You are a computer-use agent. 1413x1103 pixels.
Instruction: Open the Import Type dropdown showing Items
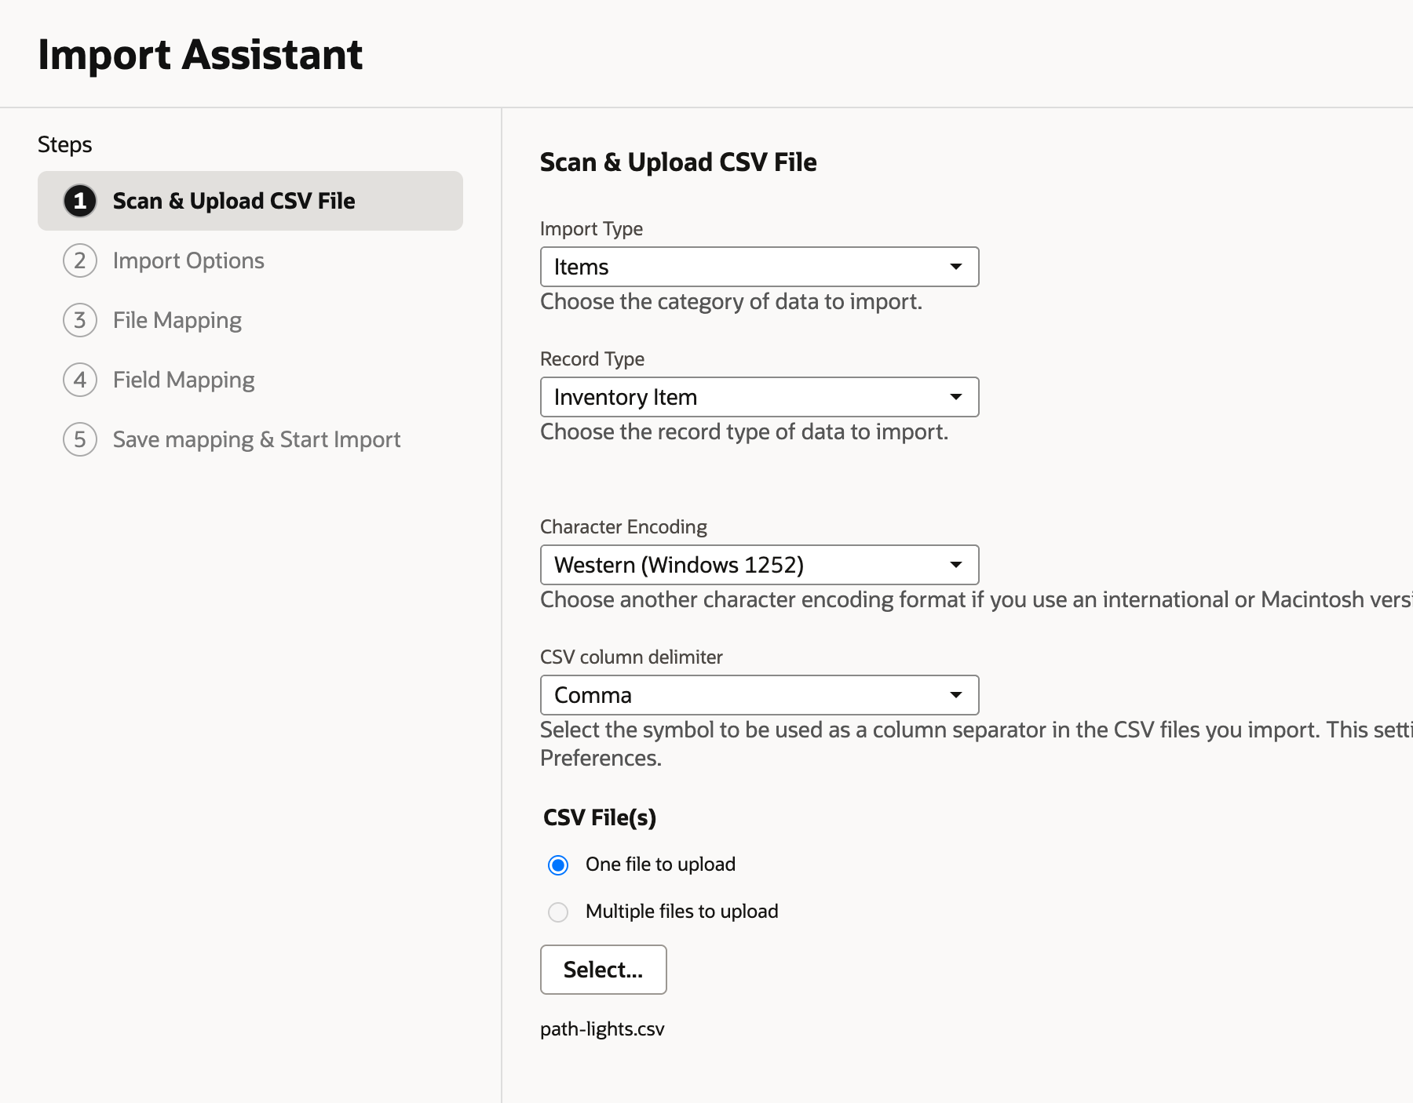pyautogui.click(x=759, y=267)
